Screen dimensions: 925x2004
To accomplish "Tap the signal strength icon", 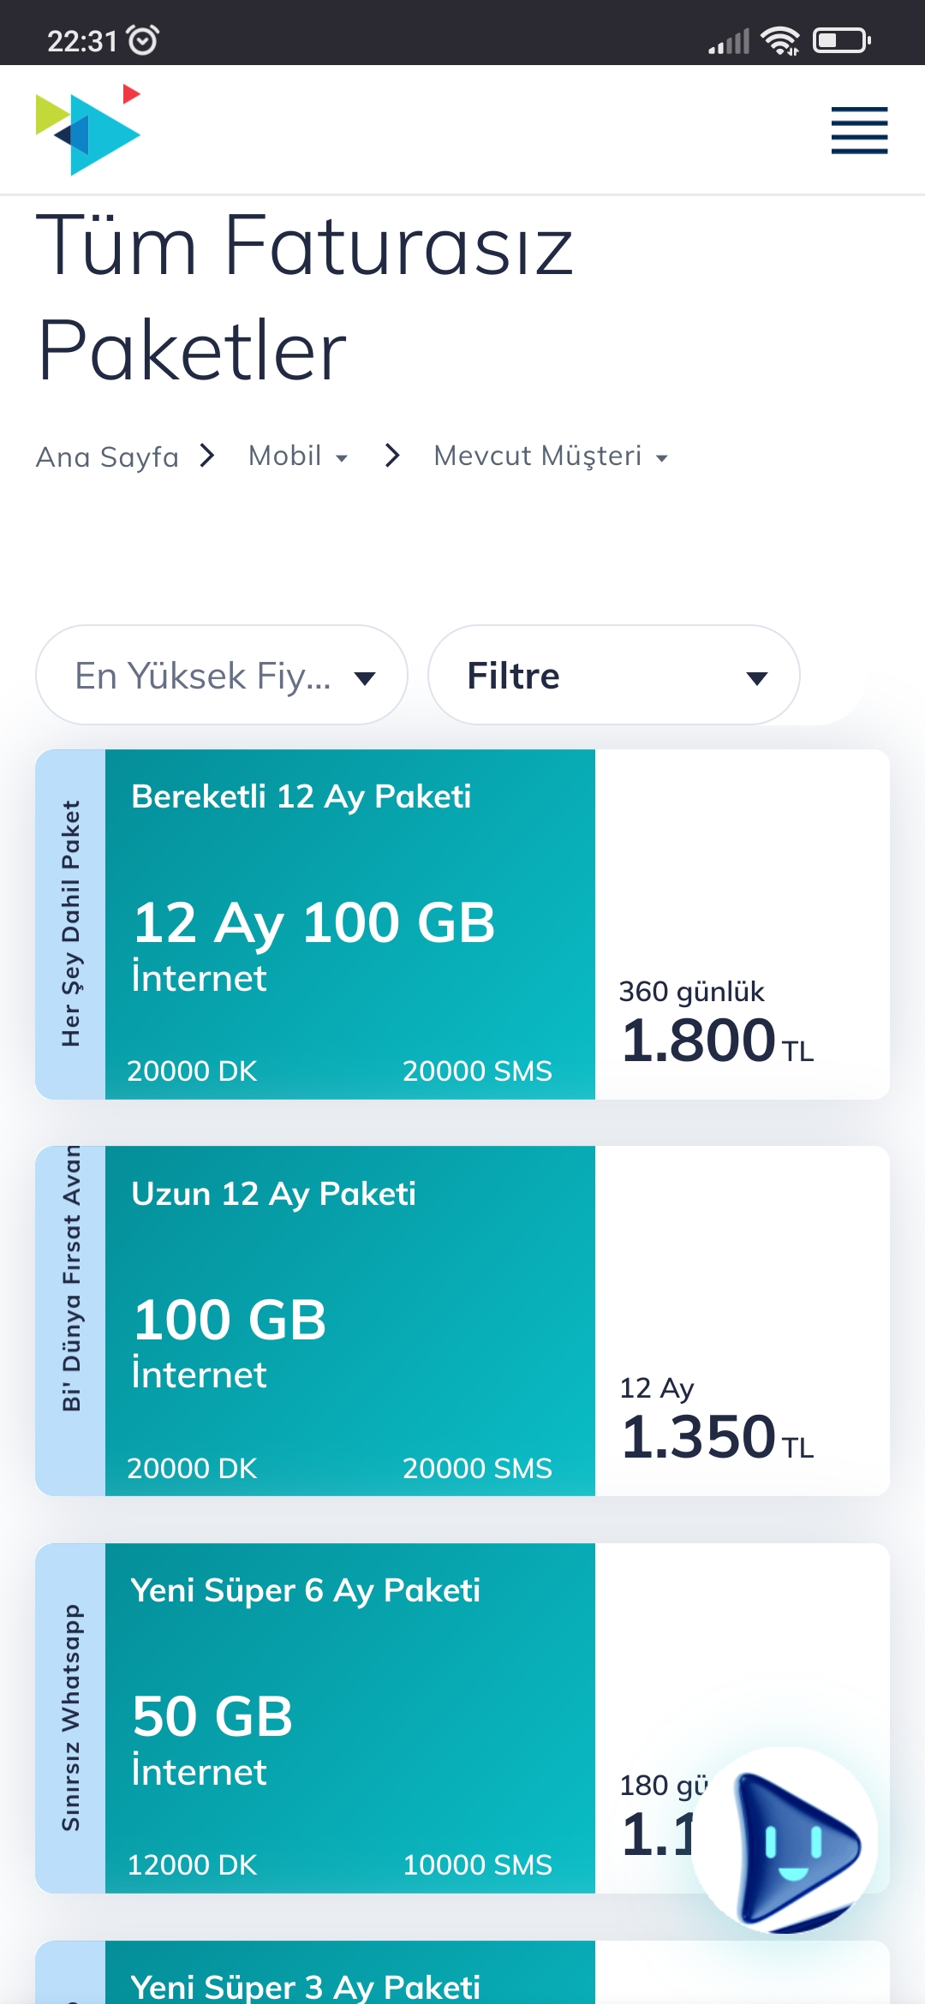I will coord(729,41).
